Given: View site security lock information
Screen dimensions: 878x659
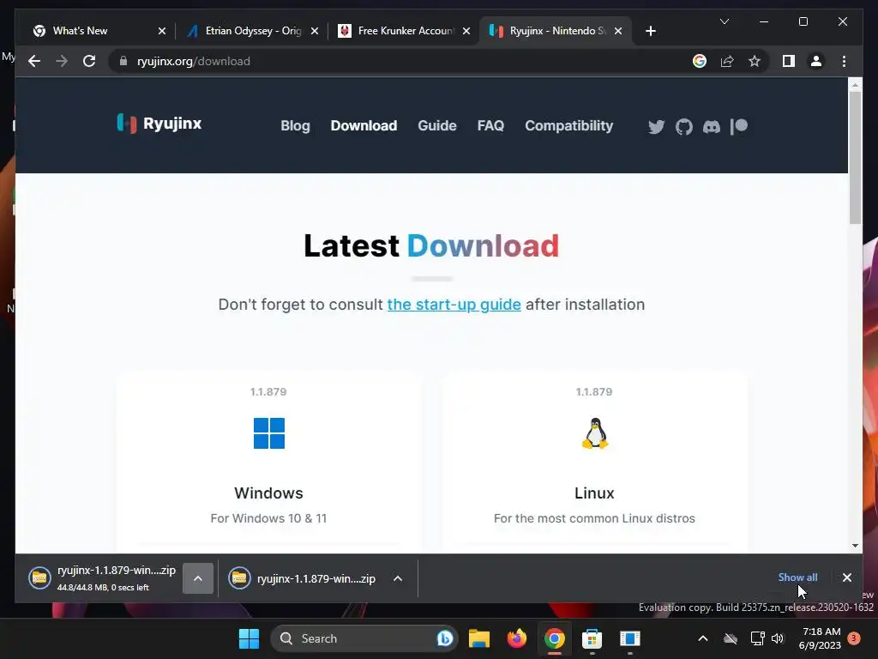Looking at the screenshot, I should coord(123,61).
